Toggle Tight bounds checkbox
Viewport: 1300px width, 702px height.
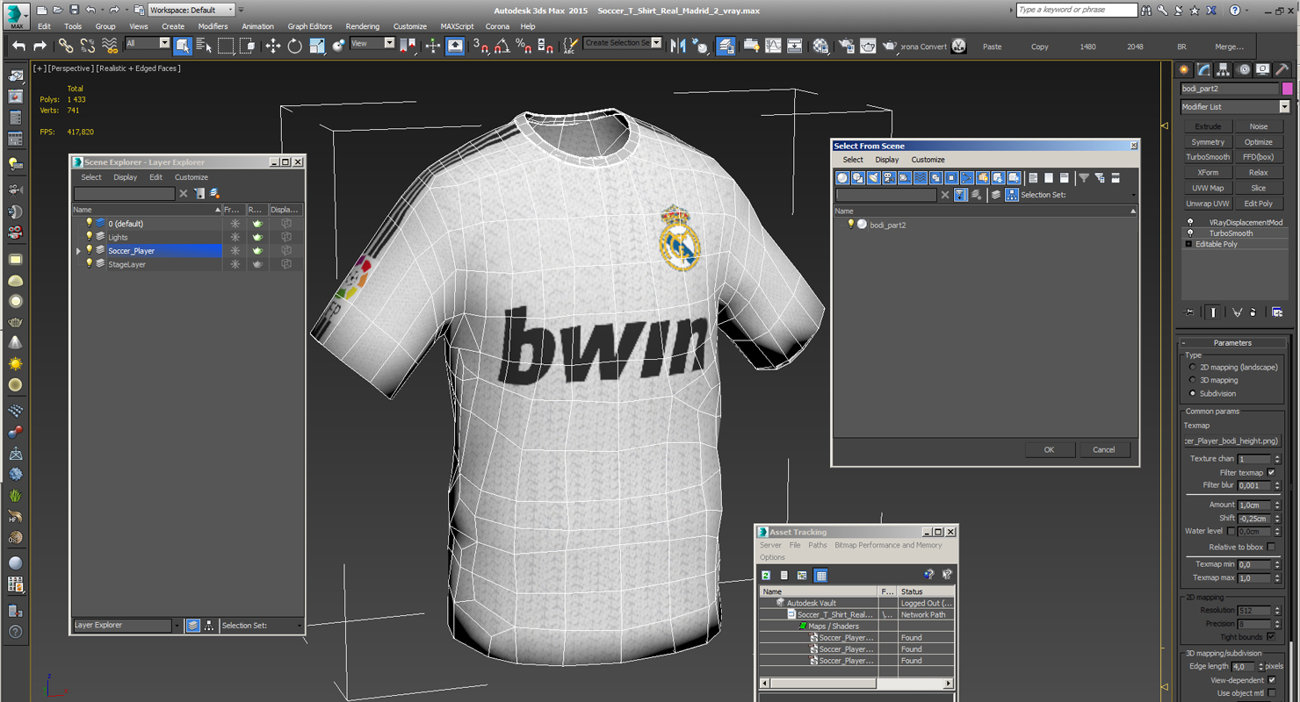1271,637
